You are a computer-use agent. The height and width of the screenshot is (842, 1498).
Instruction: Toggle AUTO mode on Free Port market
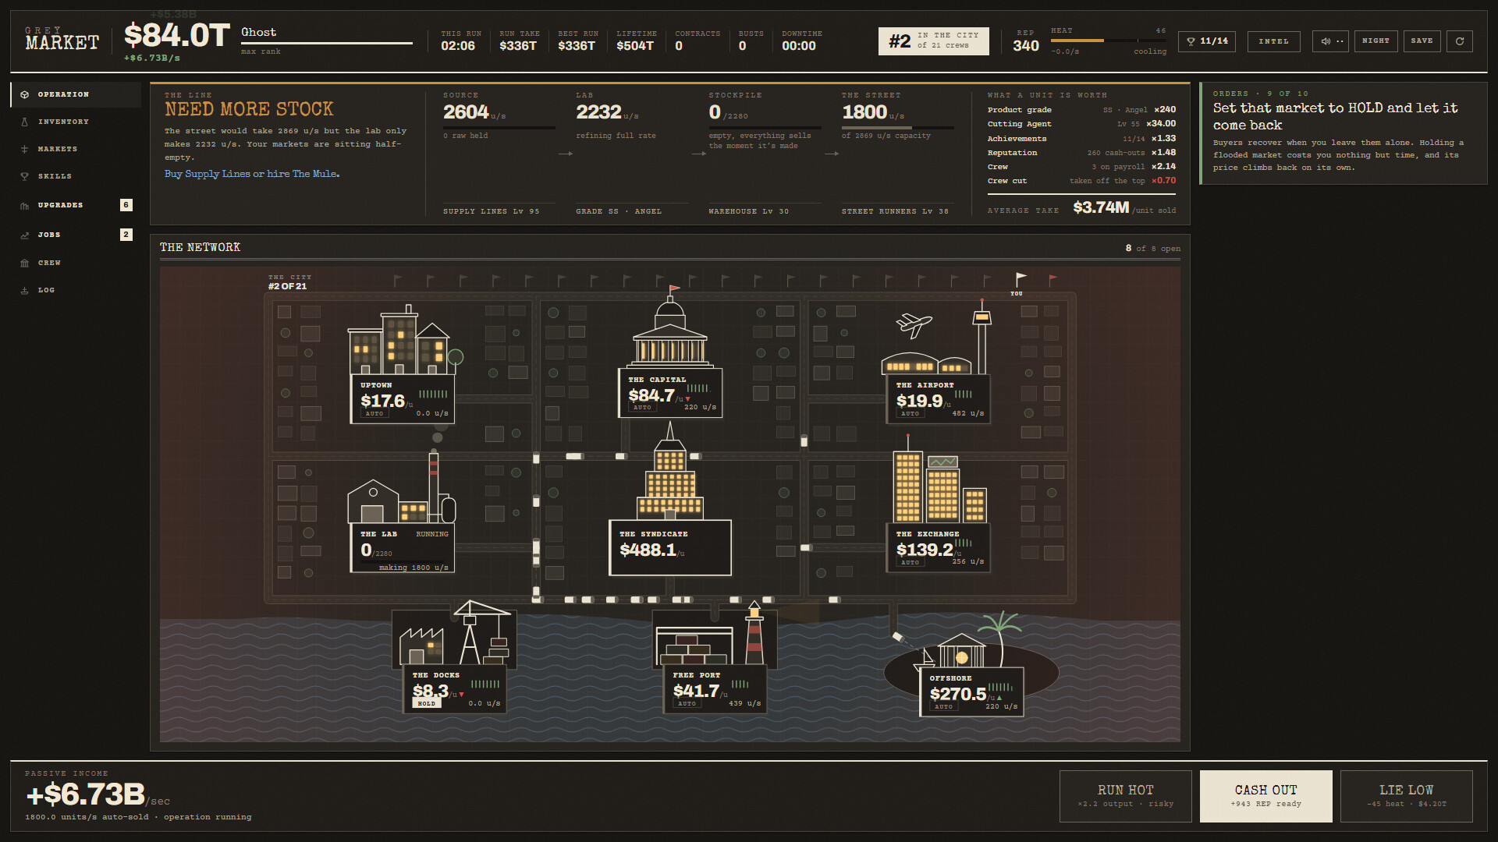point(687,704)
